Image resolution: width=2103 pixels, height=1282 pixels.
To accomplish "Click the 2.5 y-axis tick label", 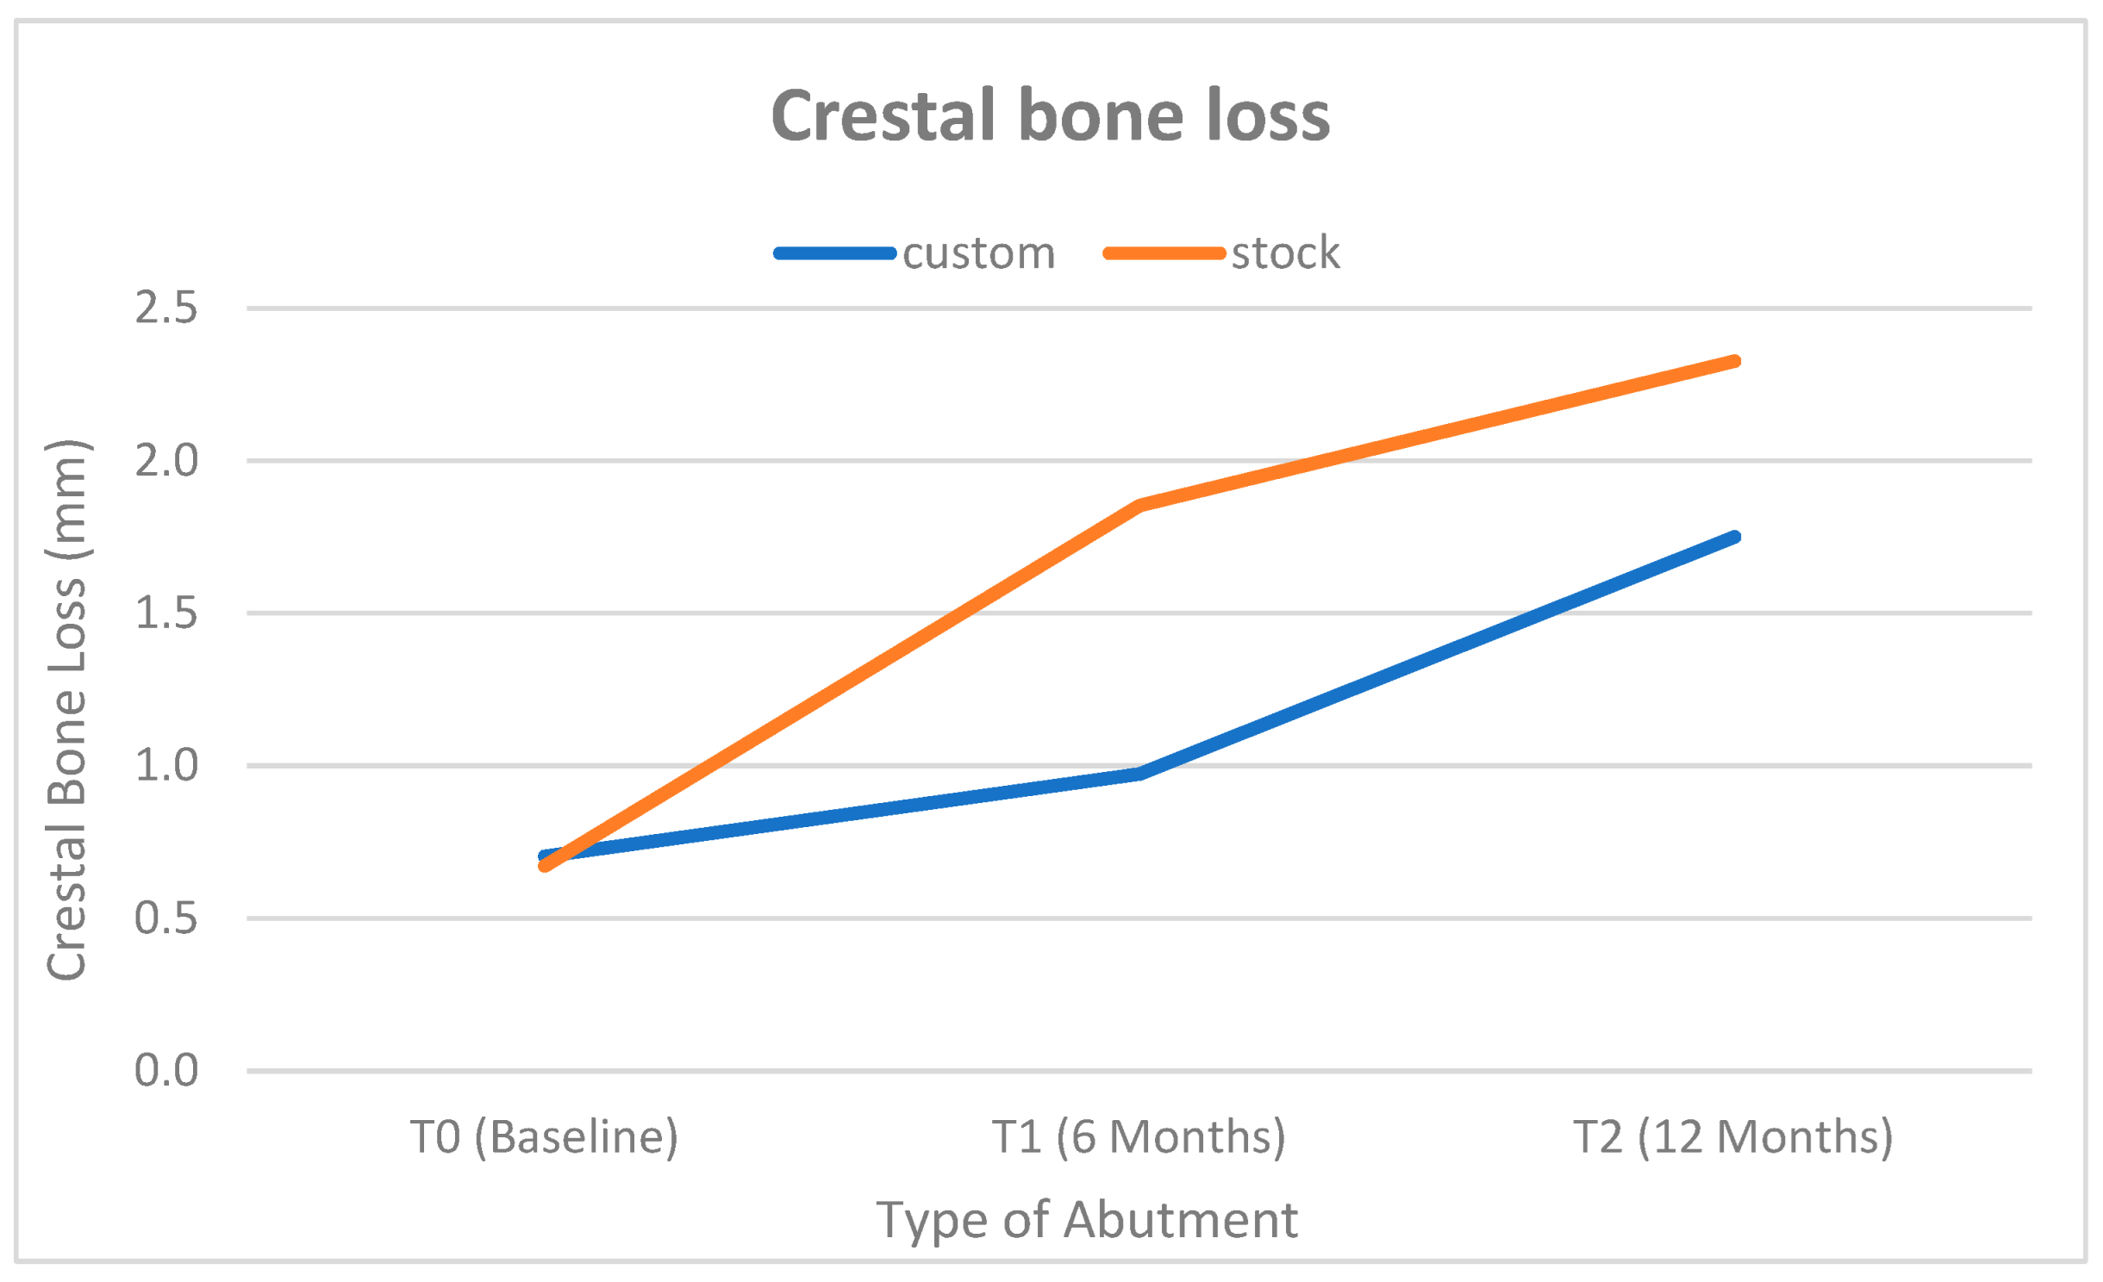I will pyautogui.click(x=166, y=308).
